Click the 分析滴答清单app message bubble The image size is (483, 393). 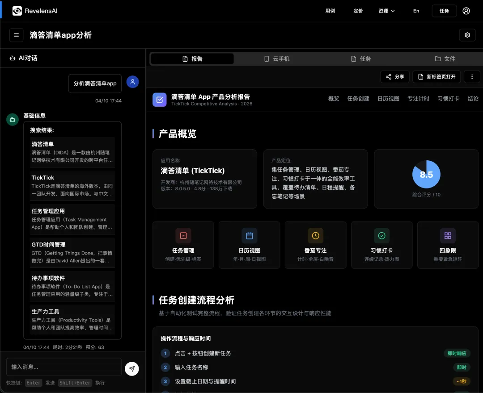pyautogui.click(x=95, y=84)
